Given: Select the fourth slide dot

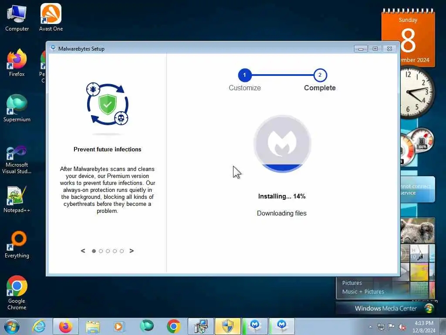Looking at the screenshot, I should pos(115,251).
